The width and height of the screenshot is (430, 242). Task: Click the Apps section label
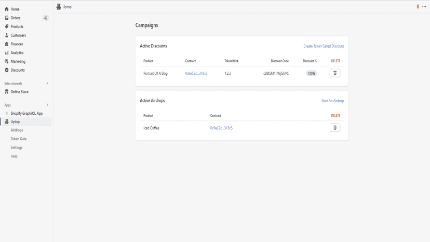(7, 105)
